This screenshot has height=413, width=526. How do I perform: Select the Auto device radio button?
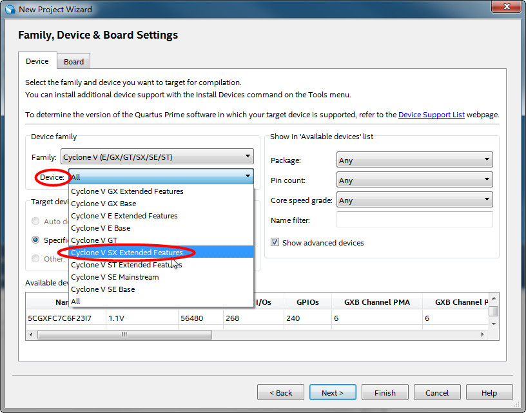(x=35, y=221)
